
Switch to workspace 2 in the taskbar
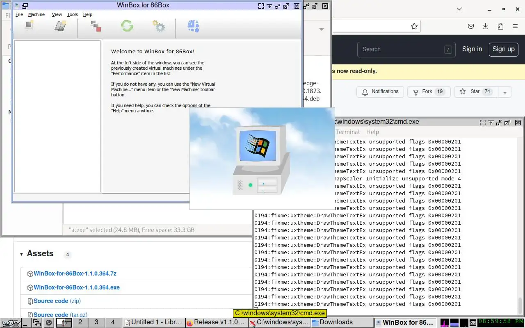coord(80,322)
